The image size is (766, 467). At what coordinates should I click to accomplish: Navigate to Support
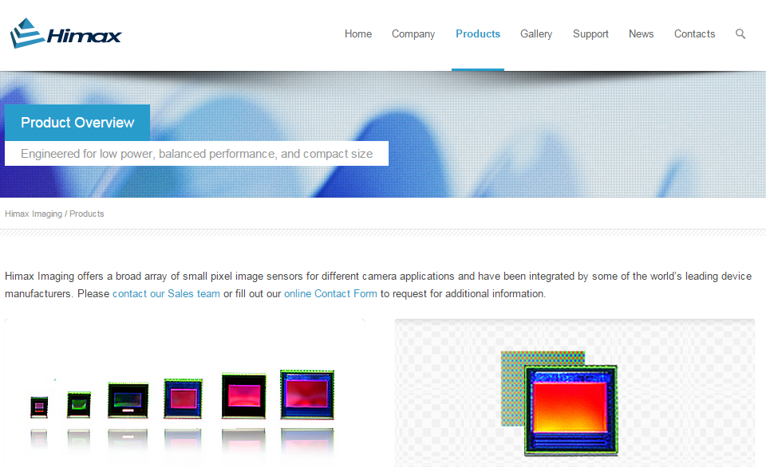(x=590, y=34)
